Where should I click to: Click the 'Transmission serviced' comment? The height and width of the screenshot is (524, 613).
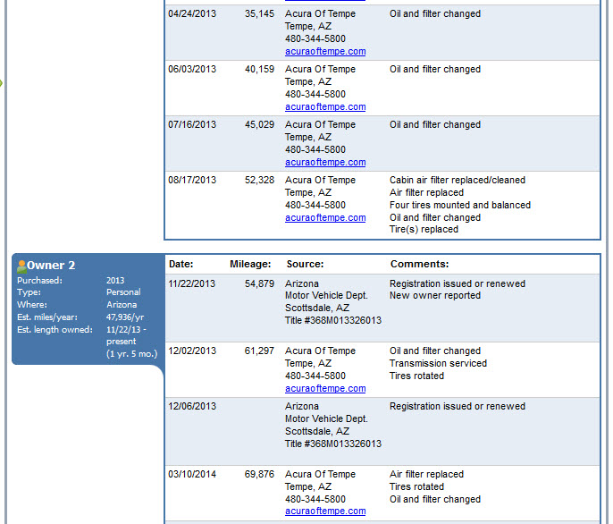pyautogui.click(x=438, y=364)
